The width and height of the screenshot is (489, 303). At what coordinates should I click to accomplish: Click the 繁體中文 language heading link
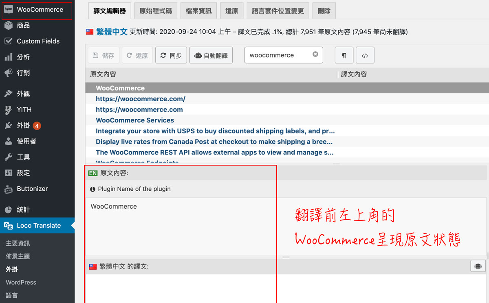(112, 32)
